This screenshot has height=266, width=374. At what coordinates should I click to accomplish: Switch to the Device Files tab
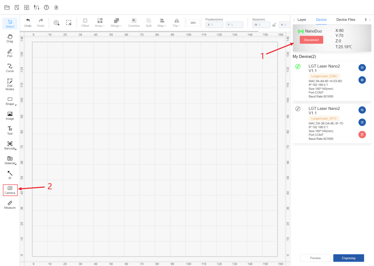click(x=346, y=20)
